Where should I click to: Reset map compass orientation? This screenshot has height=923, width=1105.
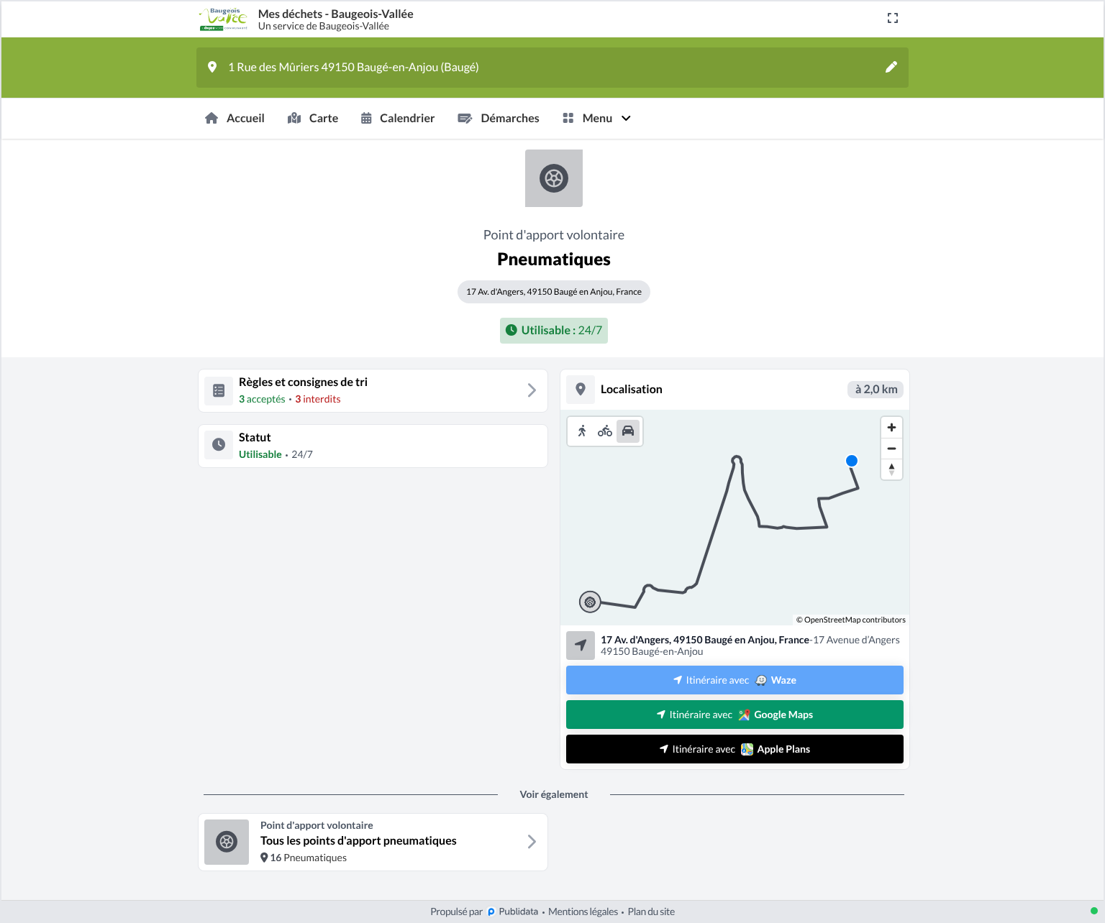click(x=891, y=469)
